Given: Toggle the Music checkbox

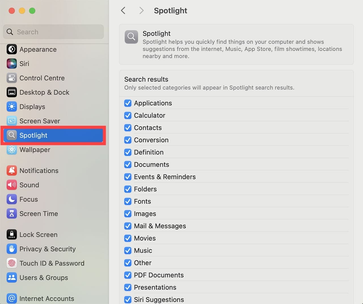Looking at the screenshot, I should [128, 251].
